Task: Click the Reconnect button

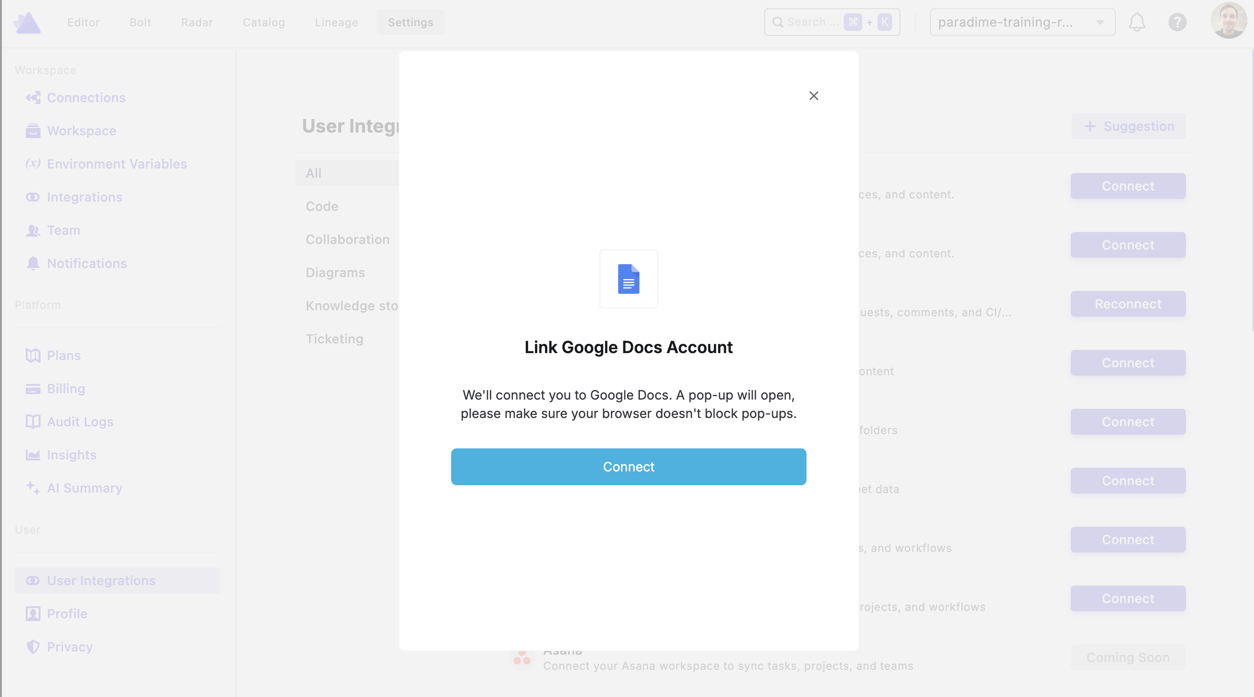Action: pyautogui.click(x=1127, y=304)
